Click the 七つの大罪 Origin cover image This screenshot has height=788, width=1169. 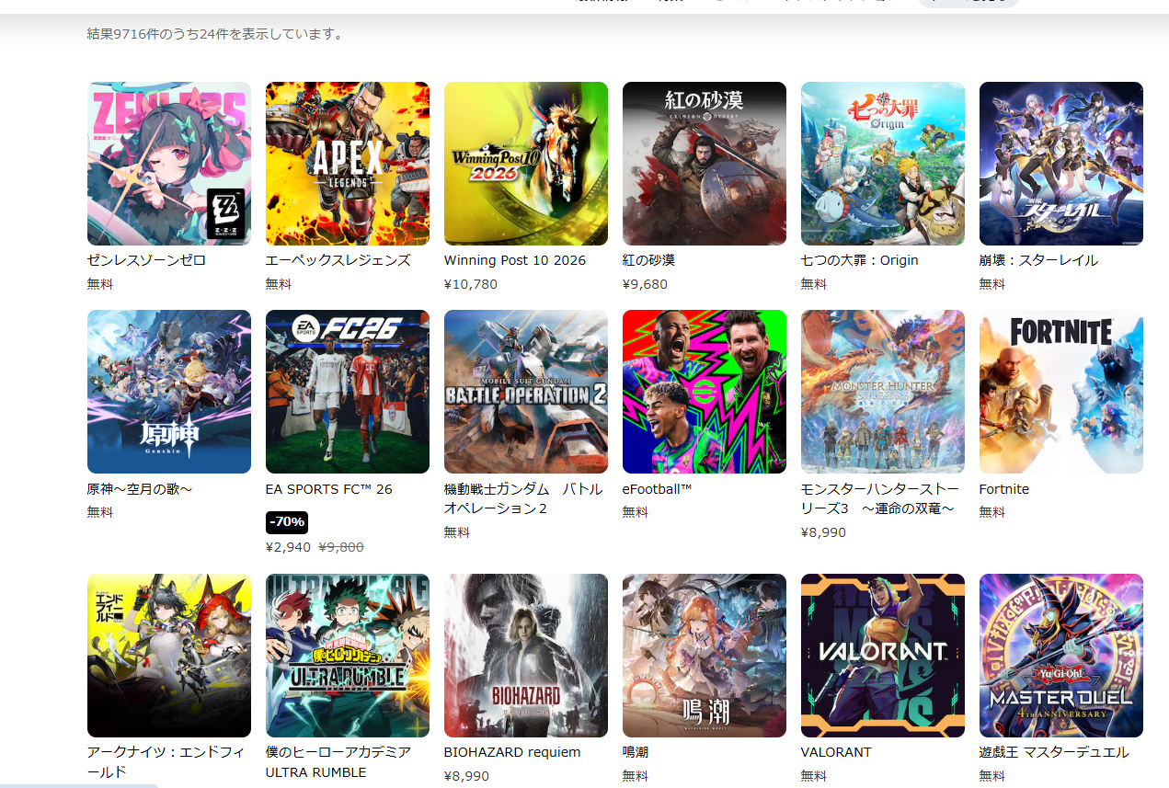tap(883, 164)
